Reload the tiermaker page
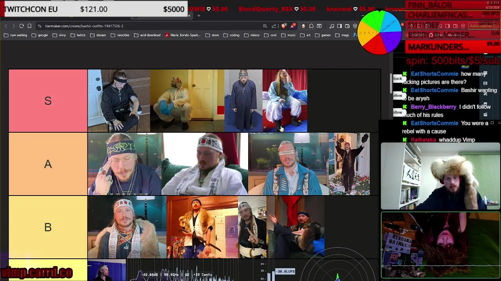 [x=22, y=26]
